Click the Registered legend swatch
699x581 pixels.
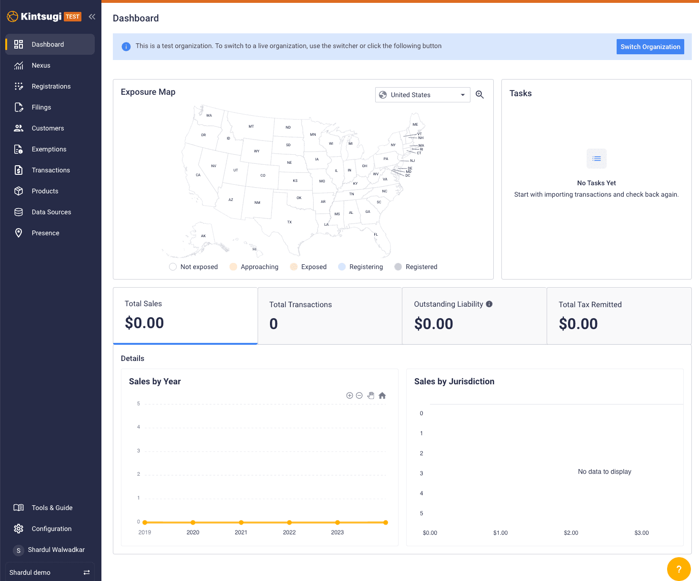coord(398,267)
